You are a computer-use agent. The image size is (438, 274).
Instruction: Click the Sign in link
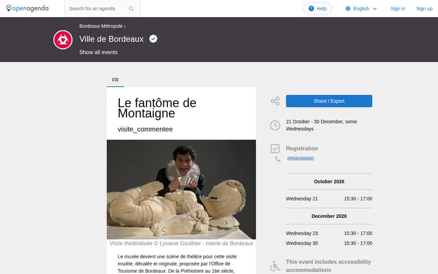click(x=398, y=9)
